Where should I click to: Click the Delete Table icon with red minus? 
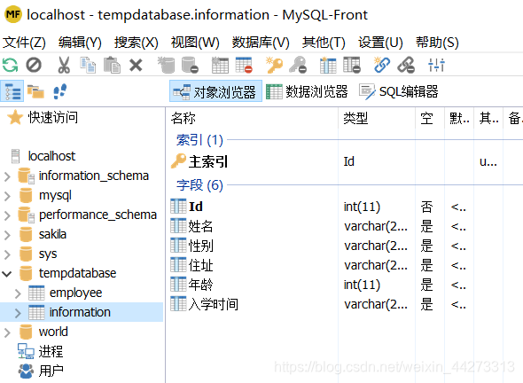coord(244,65)
